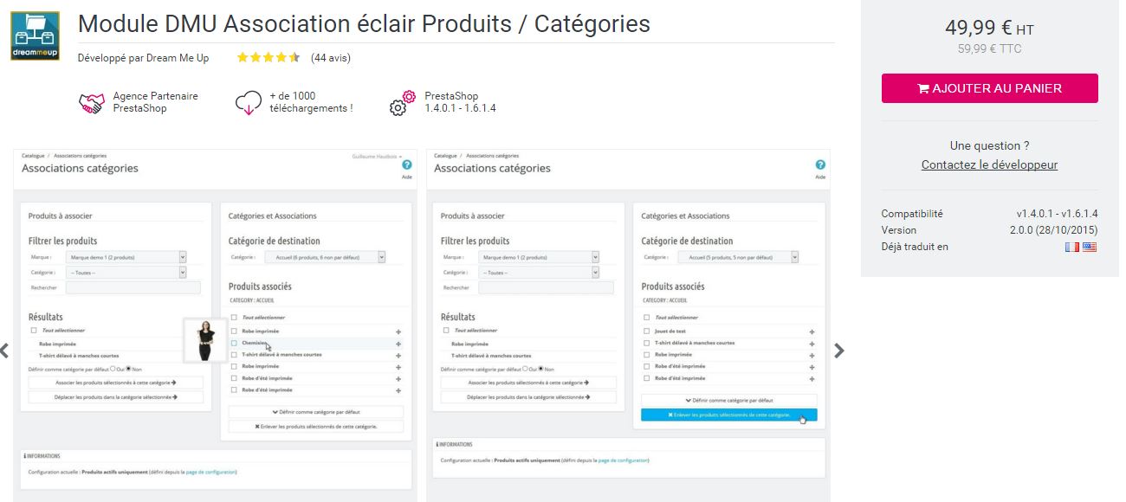
Task: Click the Dream Me Up logo
Action: pos(36,35)
